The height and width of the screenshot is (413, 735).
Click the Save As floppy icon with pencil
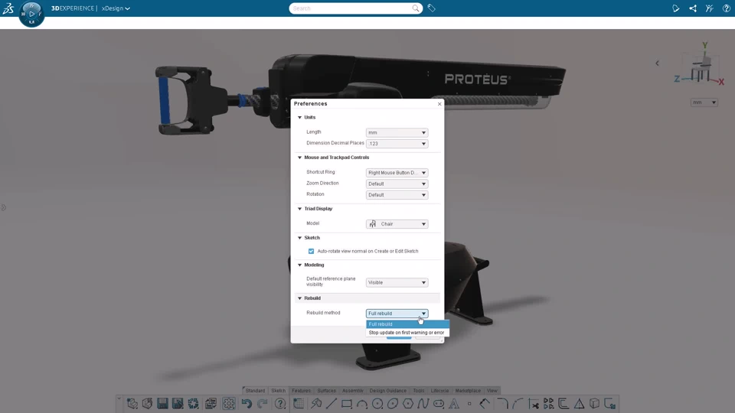pos(178,403)
